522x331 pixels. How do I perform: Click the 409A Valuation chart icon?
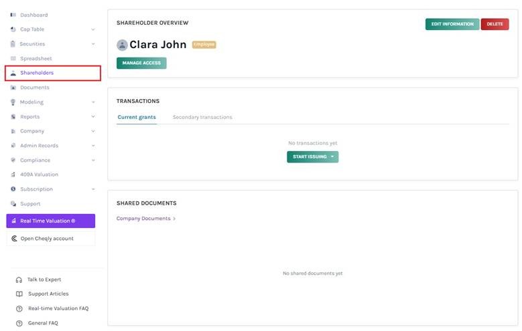pyautogui.click(x=13, y=175)
